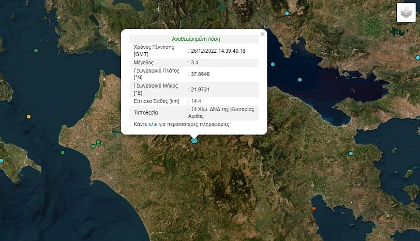This screenshot has height=241, width=420.
Task: Select the orange earthquake marker on the coast
Action: (x=314, y=209)
